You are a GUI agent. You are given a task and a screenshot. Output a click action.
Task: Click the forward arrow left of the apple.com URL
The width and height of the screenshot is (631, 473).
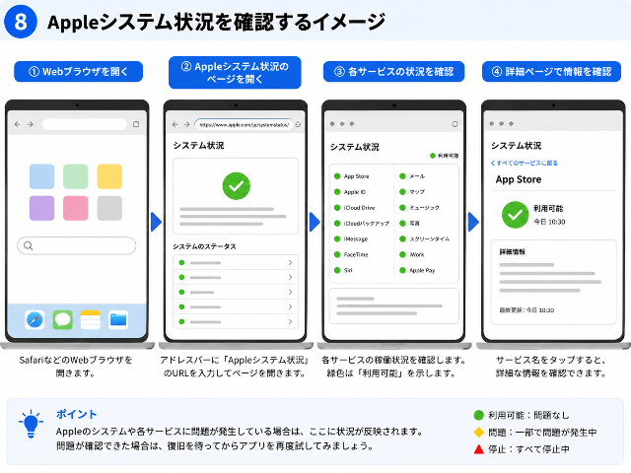(186, 125)
